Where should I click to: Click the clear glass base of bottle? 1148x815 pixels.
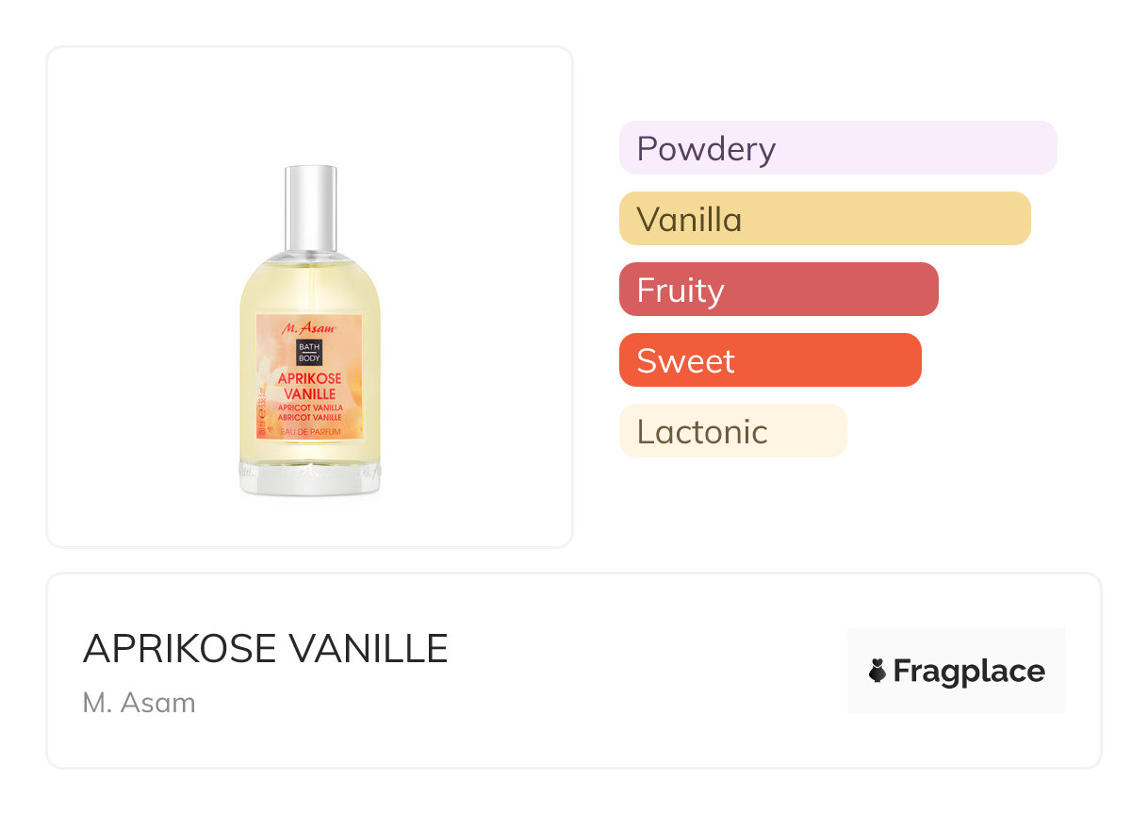tap(309, 477)
